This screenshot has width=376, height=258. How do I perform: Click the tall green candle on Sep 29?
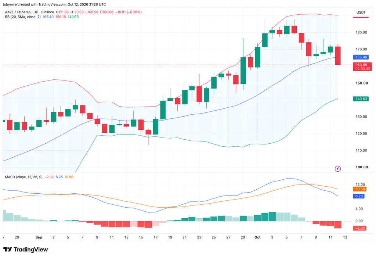coord(243,71)
